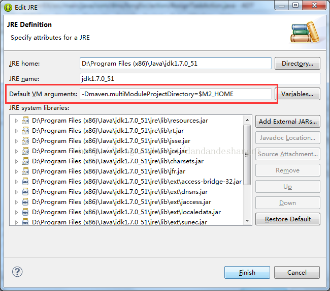
Task: Click the Javadoc Location... button
Action: 288,138
